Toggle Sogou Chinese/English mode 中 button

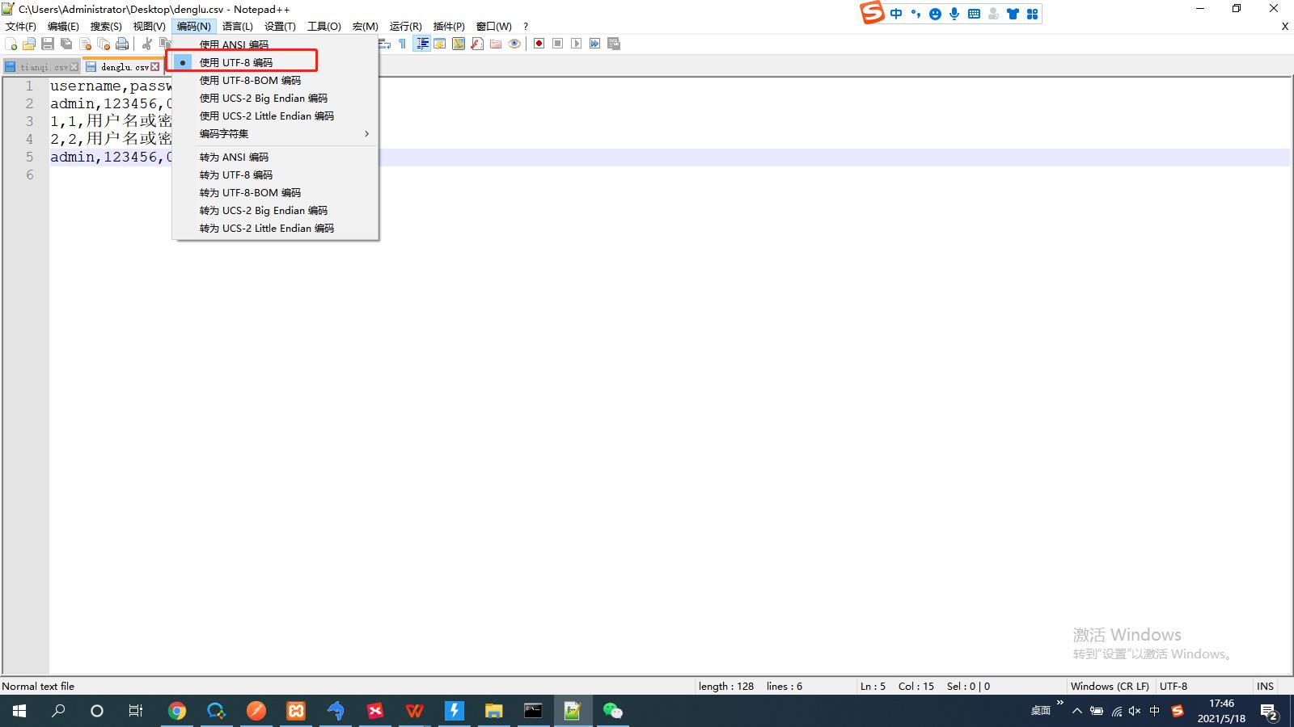coord(896,14)
